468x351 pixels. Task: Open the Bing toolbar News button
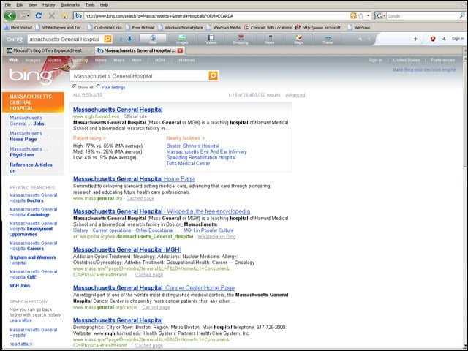(x=270, y=39)
